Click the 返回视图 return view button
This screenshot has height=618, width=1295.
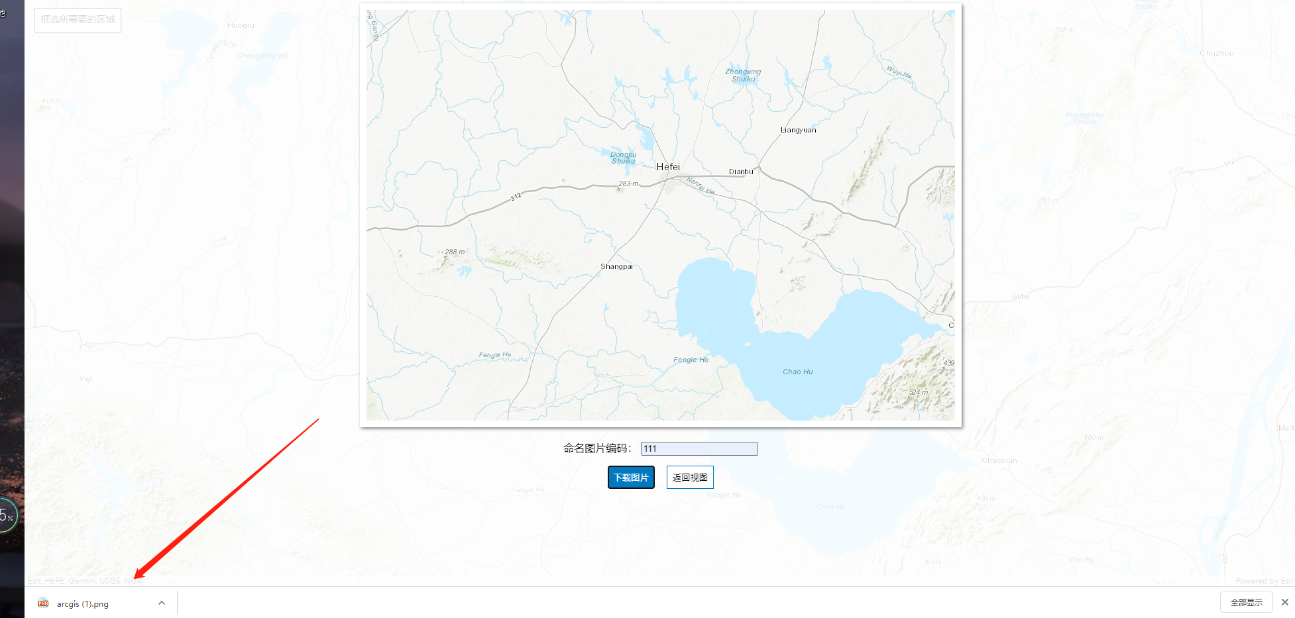pyautogui.click(x=690, y=477)
